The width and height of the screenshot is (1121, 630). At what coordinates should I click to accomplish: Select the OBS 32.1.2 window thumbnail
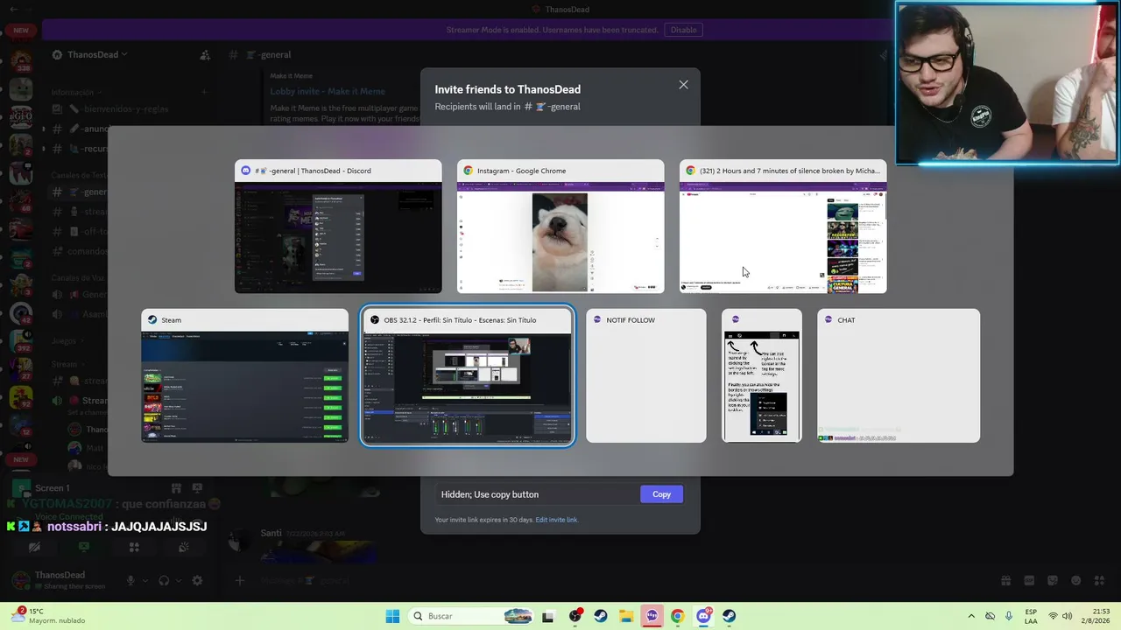point(468,375)
